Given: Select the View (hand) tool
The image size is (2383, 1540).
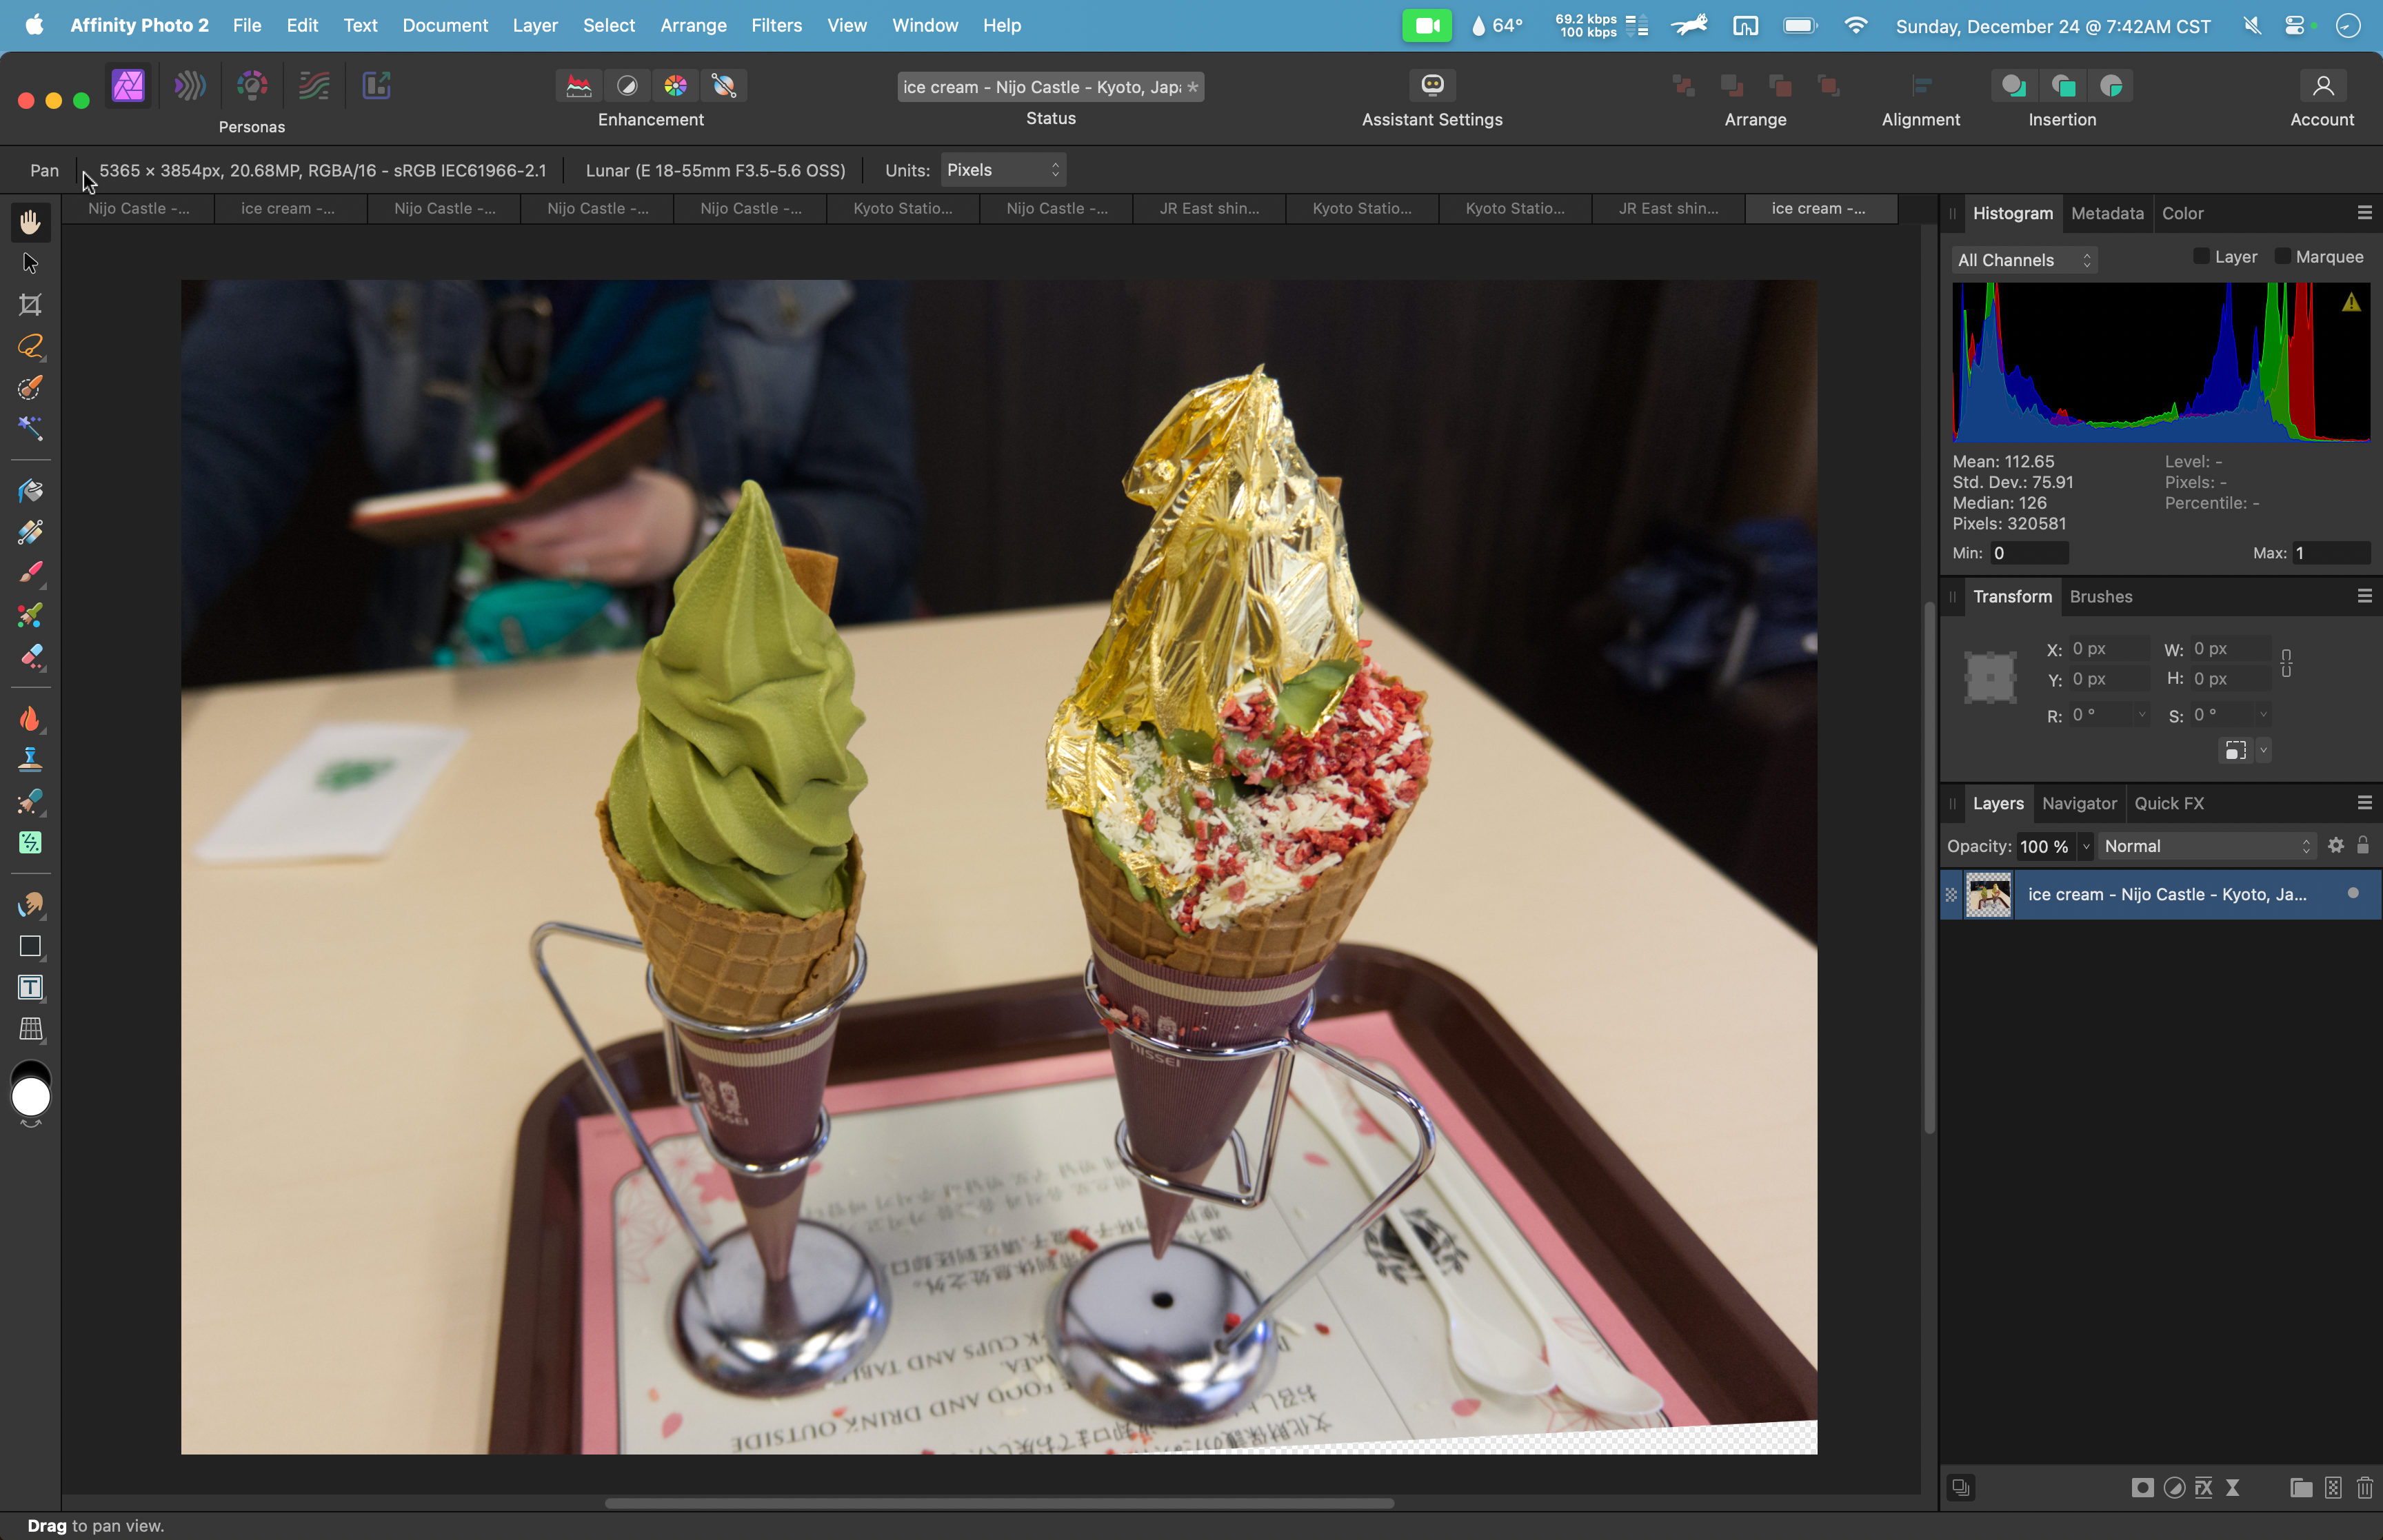Looking at the screenshot, I should (30, 221).
